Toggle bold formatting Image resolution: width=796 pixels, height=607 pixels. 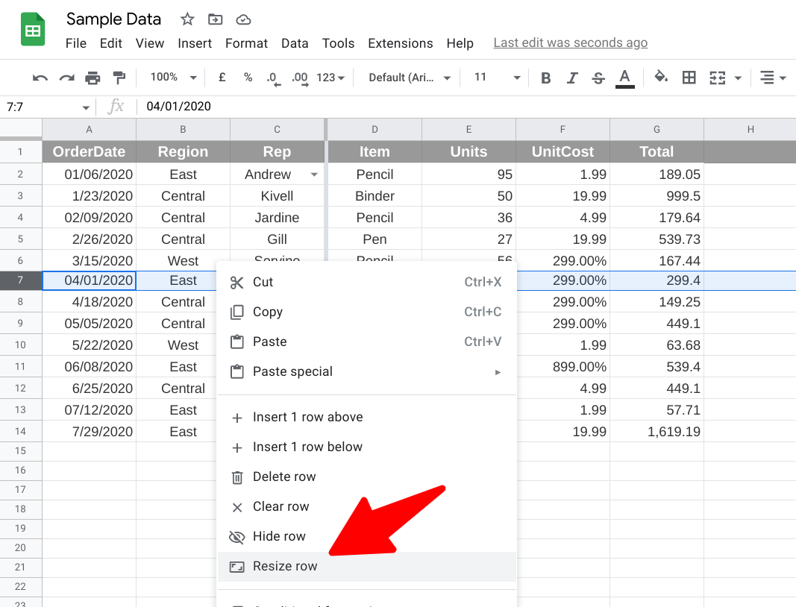pyautogui.click(x=546, y=78)
